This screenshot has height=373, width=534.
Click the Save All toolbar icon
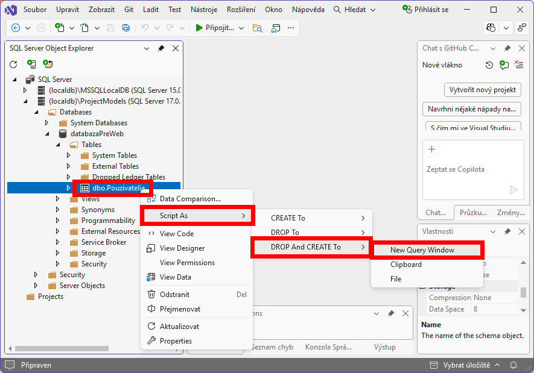tap(126, 28)
